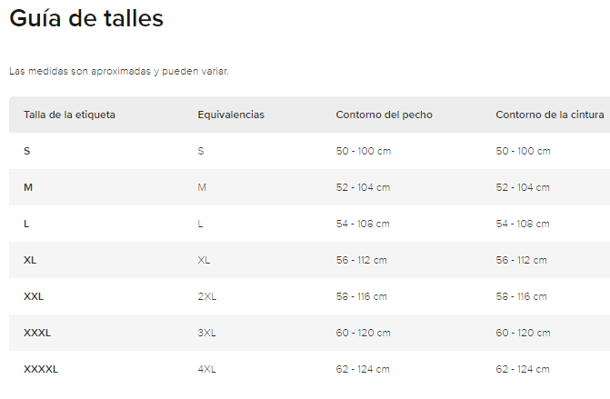Click chest measurement 50 - 100 cm
Viewport: 610px width, 399px height.
363,151
